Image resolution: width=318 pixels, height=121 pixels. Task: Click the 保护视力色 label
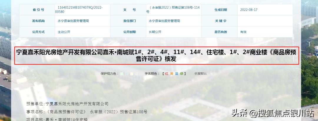[110, 74]
